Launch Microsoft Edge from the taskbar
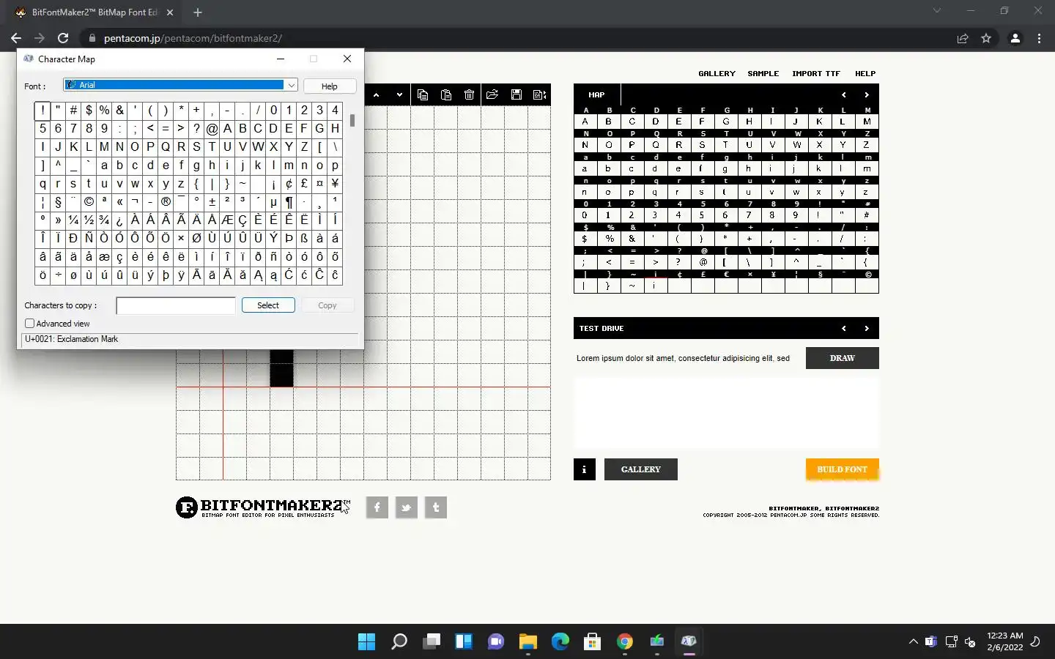Viewport: 1055px width, 659px height. click(x=560, y=641)
